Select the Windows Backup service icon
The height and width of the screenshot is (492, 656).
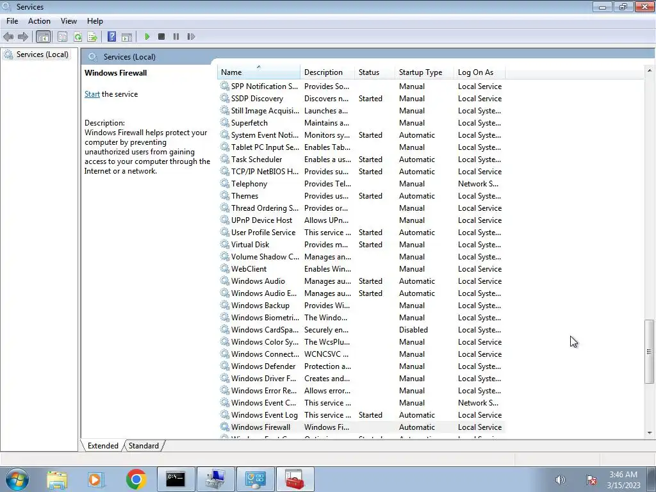(x=225, y=306)
